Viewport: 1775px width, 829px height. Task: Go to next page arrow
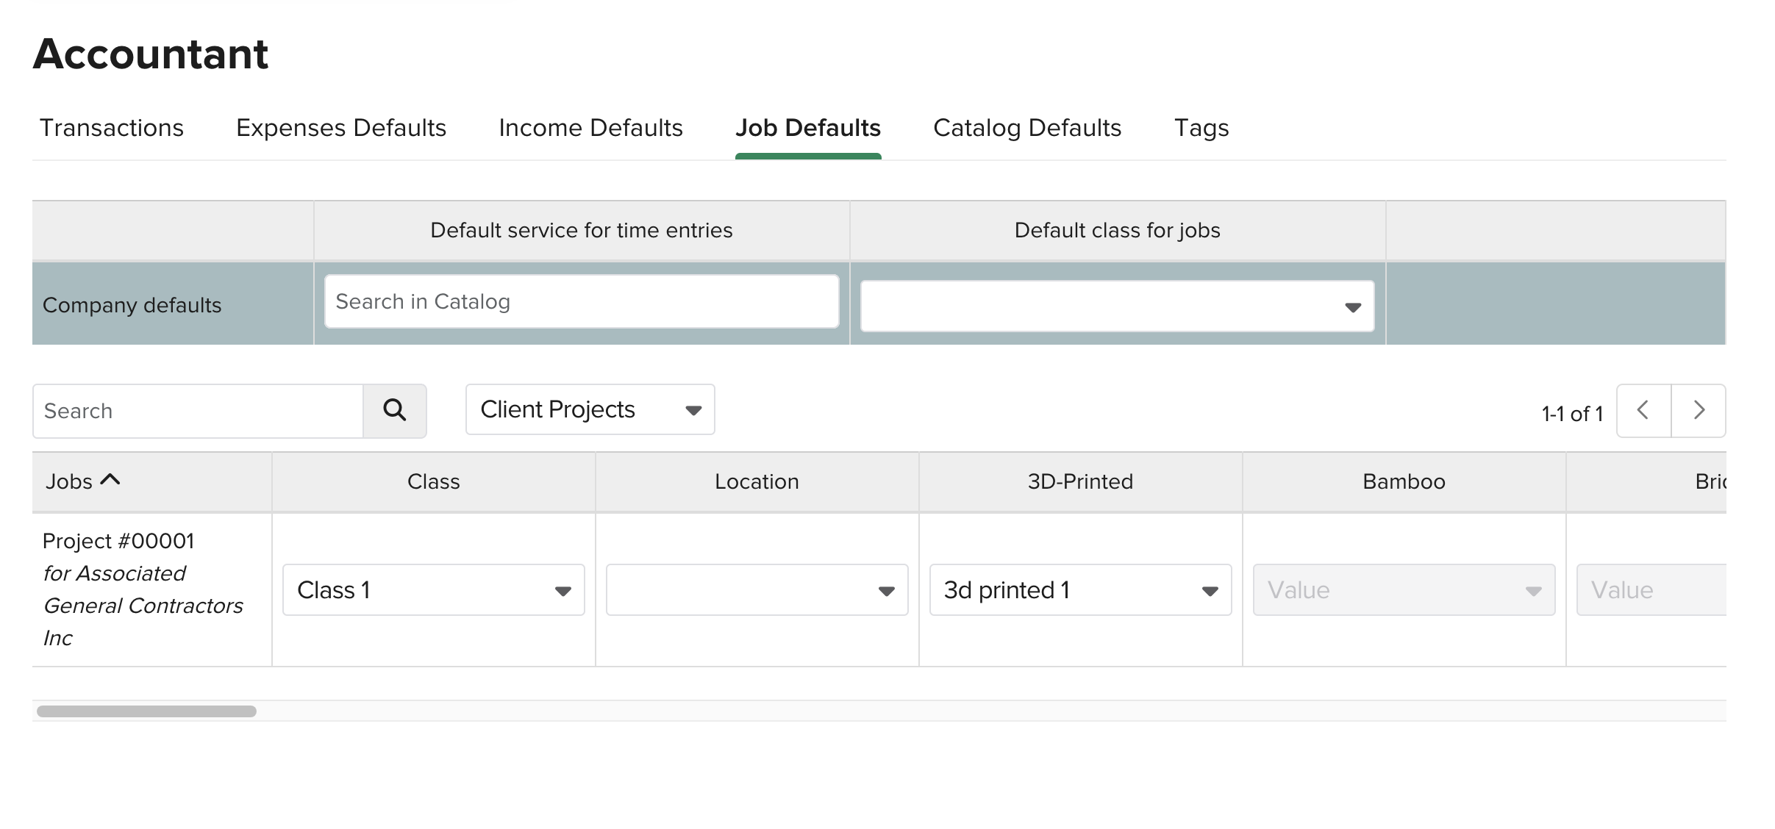[1699, 410]
